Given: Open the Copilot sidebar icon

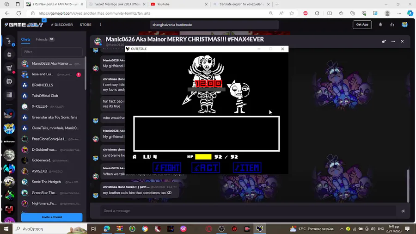Looking at the screenshot, I should pyautogui.click(x=410, y=13).
